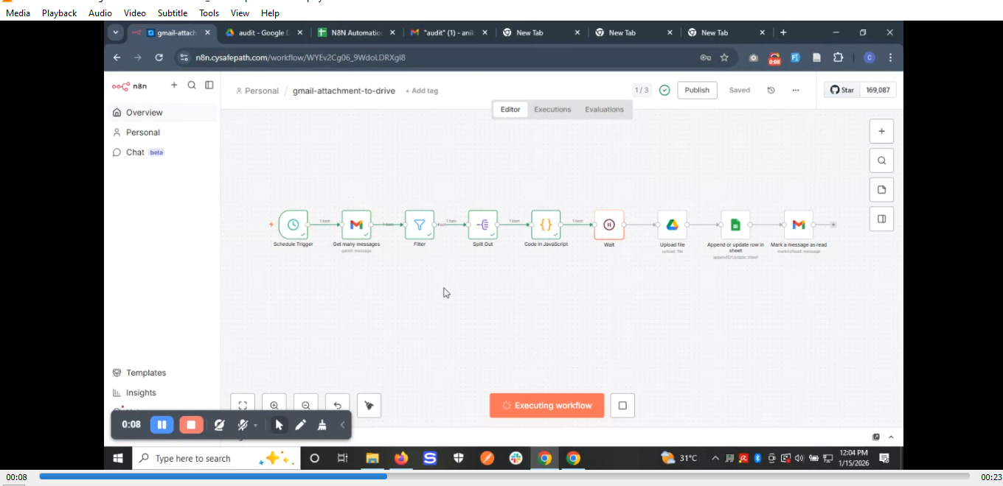
Task: Click the Append or update row sheet node
Action: click(735, 225)
